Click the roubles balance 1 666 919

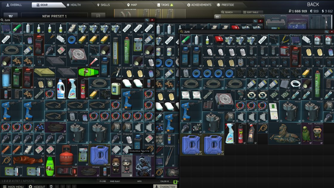[x=298, y=11]
